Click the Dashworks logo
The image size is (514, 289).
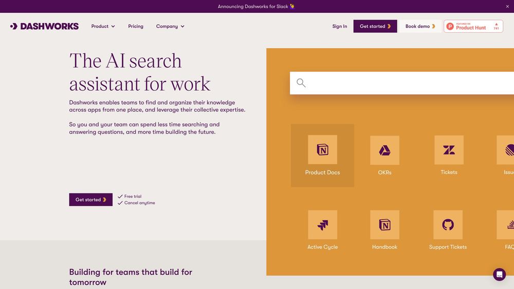44,26
